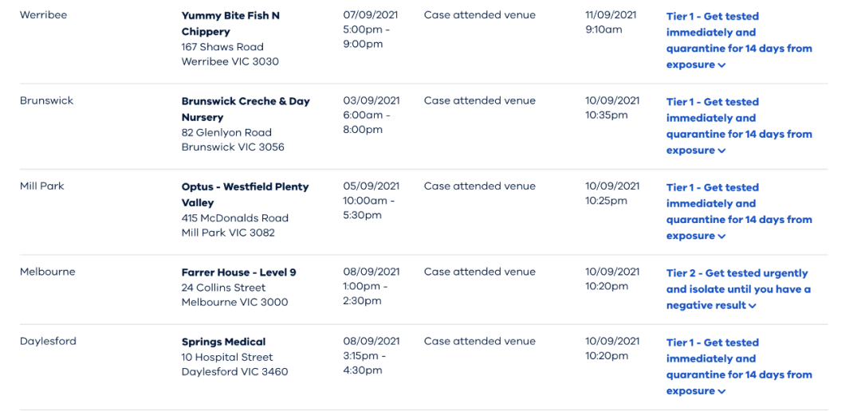The image size is (861, 411).
Task: Expand Tier 2 advice for Farrer House
Action: 738,289
